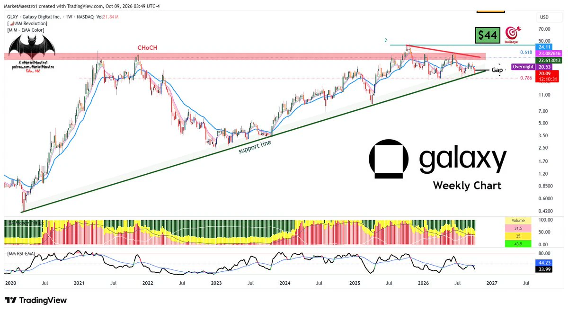The image size is (568, 312).
Task: Click the magenta 23.082616 price label
Action: click(548, 53)
